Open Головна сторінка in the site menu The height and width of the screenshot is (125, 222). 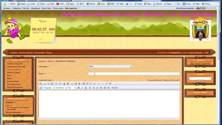pyautogui.click(x=15, y=64)
